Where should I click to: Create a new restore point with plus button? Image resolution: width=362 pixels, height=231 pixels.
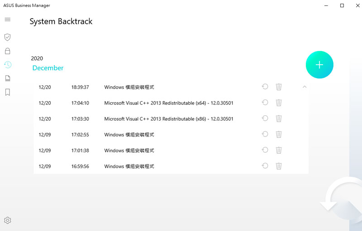pos(319,65)
